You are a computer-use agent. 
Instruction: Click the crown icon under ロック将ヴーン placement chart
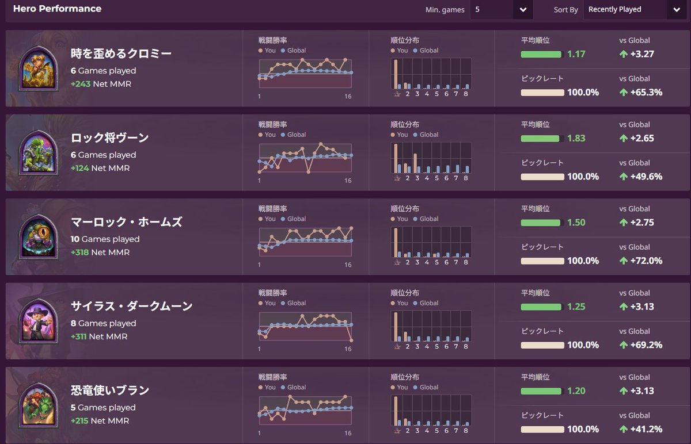coord(397,179)
